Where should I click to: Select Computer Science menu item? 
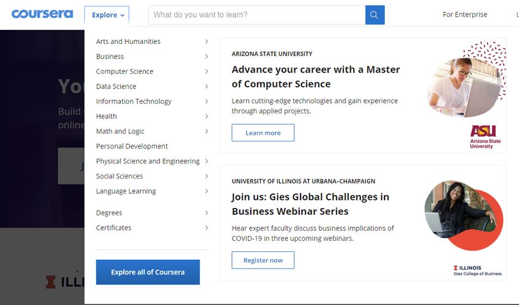pyautogui.click(x=125, y=71)
